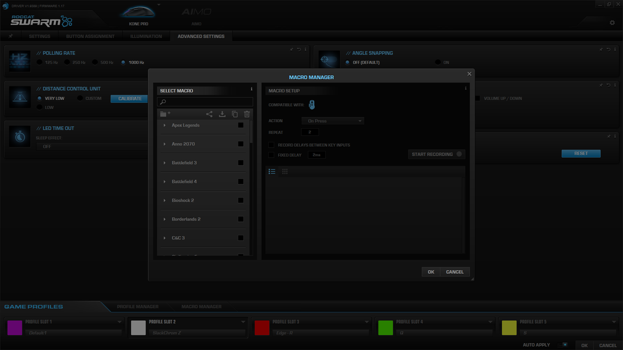Switch to the Button Assignment tab
Image resolution: width=623 pixels, height=350 pixels.
(x=90, y=36)
